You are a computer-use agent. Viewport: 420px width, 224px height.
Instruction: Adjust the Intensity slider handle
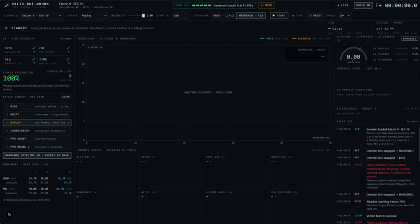point(143,16)
